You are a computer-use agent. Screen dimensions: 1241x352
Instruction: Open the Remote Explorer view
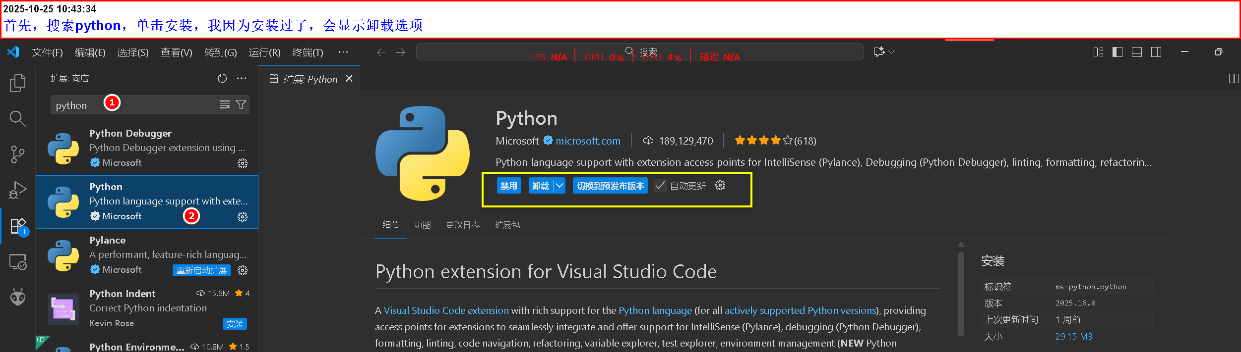point(18,261)
